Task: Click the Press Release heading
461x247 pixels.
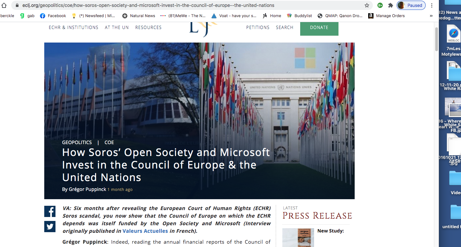Action: (x=317, y=216)
